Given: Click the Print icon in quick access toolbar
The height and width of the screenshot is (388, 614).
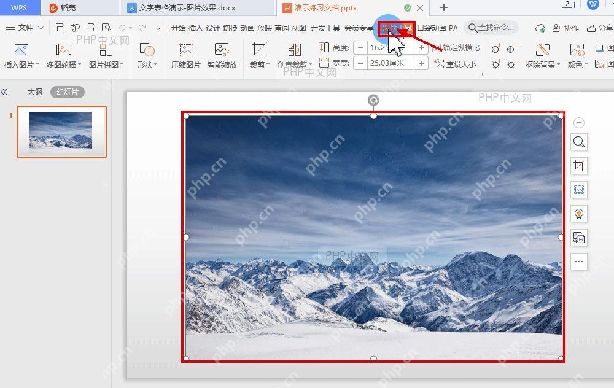Looking at the screenshot, I should click(91, 28).
